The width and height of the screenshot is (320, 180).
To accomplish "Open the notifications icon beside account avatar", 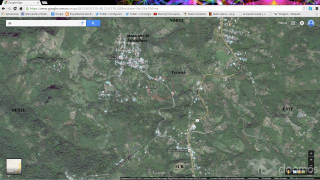I will coord(302,23).
